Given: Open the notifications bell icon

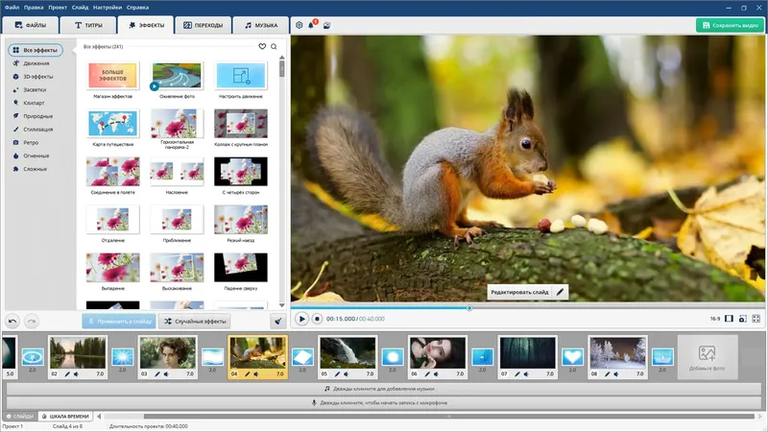Looking at the screenshot, I should [312, 25].
